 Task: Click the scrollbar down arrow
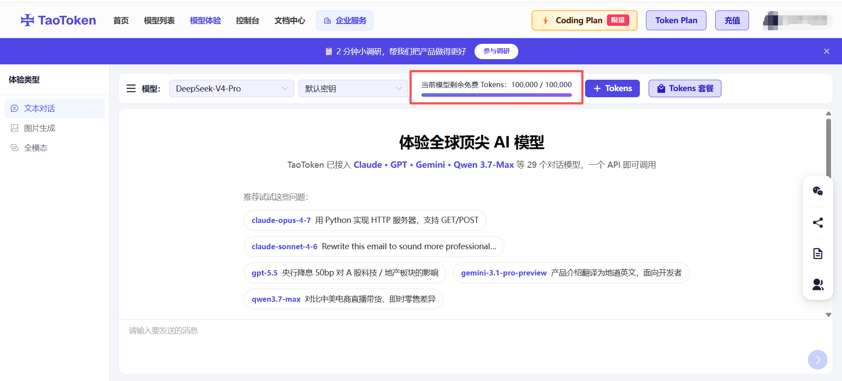[828, 315]
